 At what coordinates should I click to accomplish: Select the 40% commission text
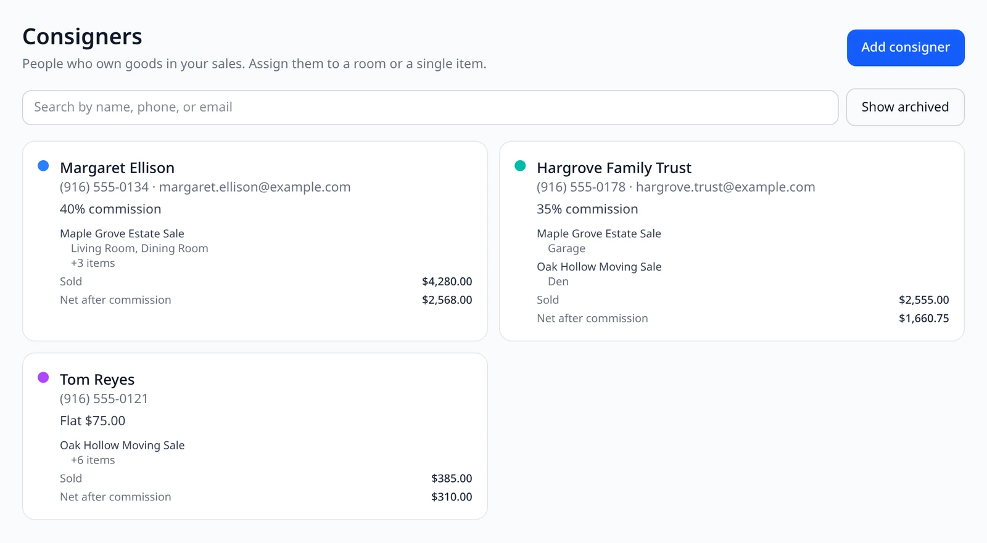click(110, 209)
